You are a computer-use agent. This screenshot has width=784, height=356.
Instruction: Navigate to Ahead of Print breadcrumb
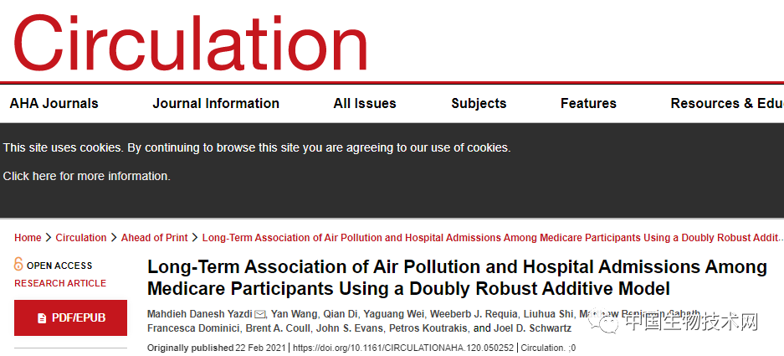[x=154, y=238]
